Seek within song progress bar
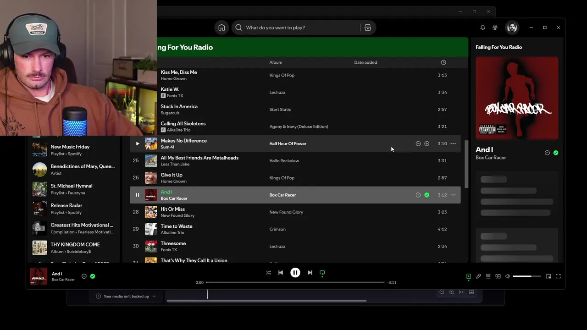This screenshot has width=587, height=330. [295, 282]
